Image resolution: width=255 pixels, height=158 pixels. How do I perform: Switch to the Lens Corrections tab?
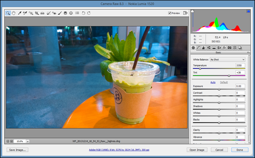[x=219, y=47]
